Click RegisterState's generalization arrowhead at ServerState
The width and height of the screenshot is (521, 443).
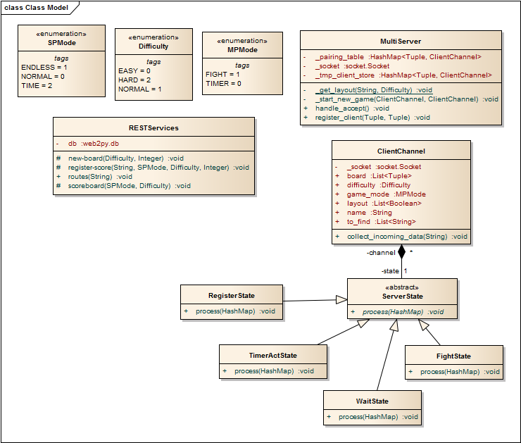341,300
